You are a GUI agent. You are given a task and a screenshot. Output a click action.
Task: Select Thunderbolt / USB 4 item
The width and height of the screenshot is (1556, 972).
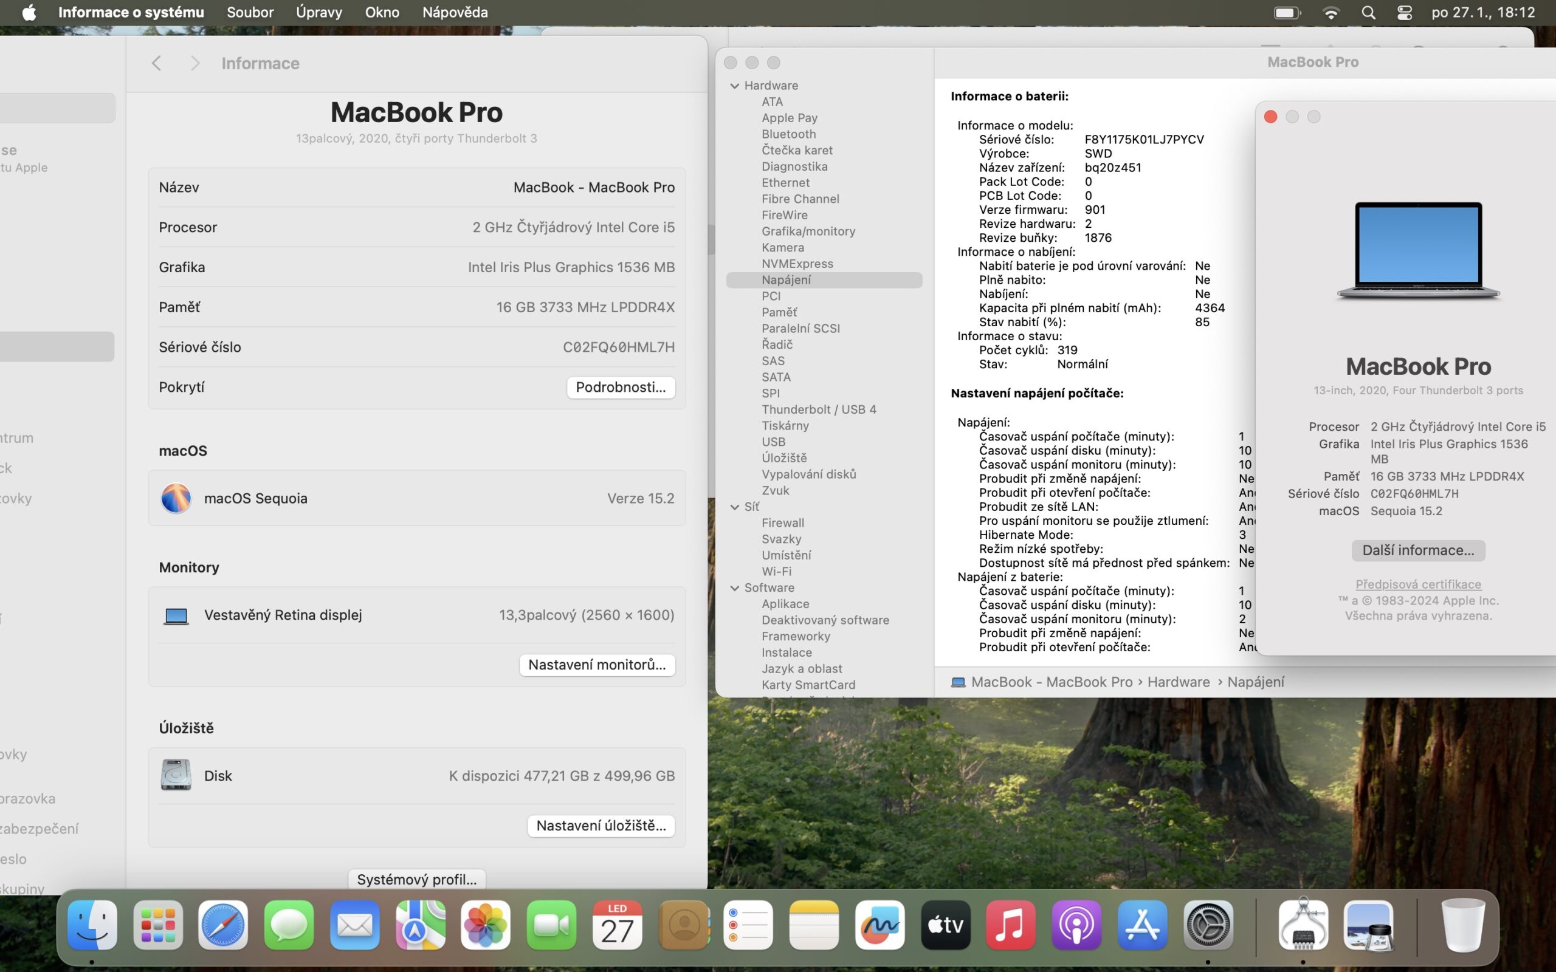click(819, 409)
